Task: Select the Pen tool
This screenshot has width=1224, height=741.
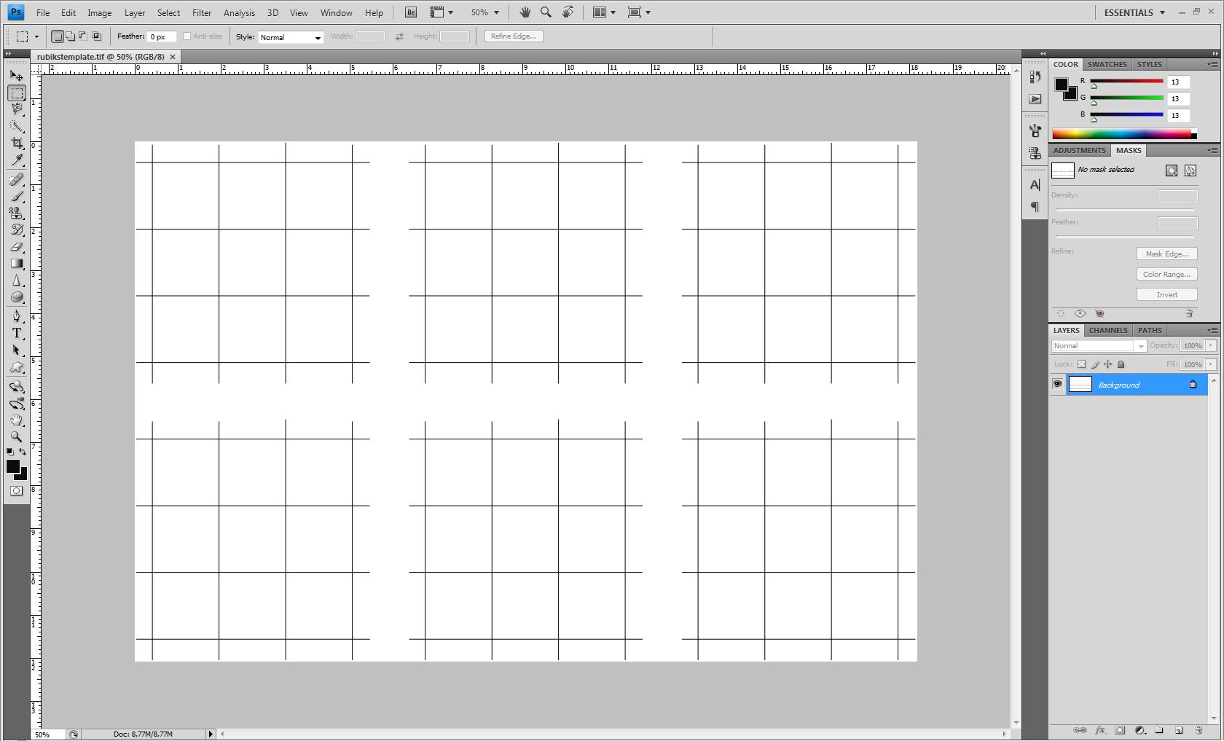Action: [17, 316]
